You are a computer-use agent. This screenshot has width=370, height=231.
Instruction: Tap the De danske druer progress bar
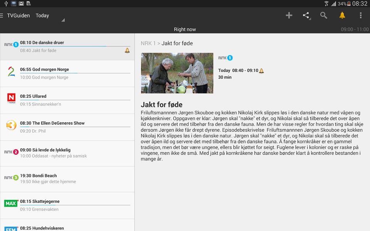(75, 47)
